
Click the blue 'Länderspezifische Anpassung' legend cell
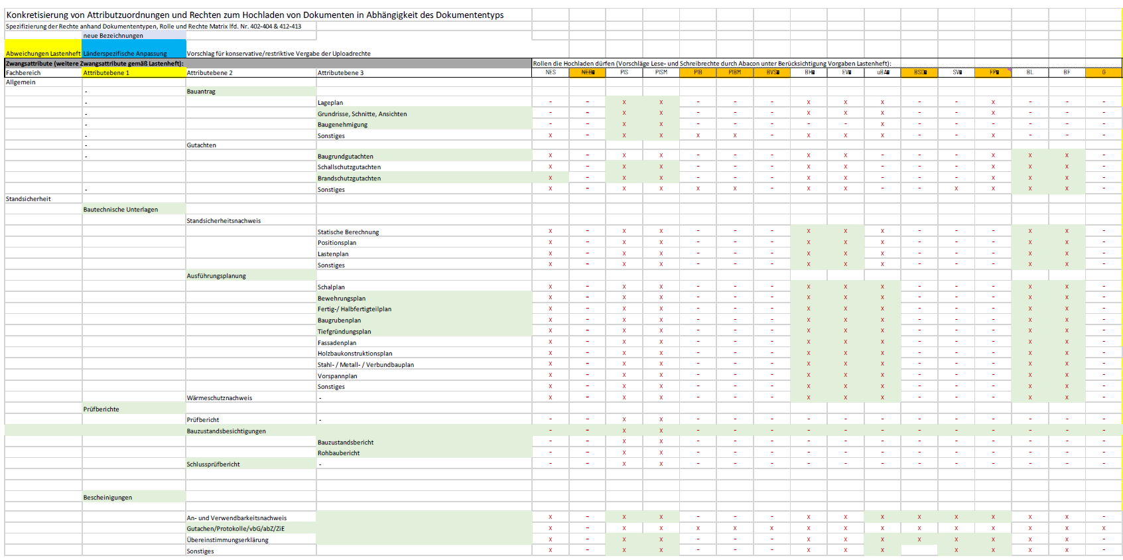click(134, 49)
